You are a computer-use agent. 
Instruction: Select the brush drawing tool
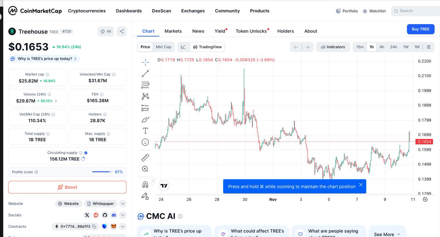pyautogui.click(x=145, y=120)
